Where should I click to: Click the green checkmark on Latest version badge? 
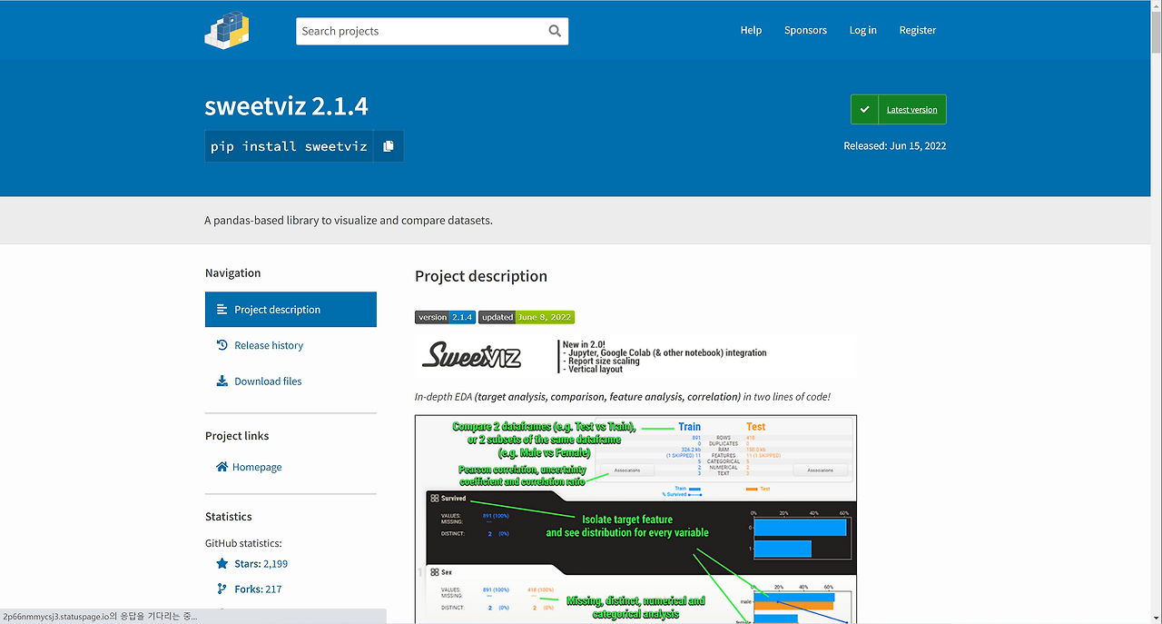(865, 108)
